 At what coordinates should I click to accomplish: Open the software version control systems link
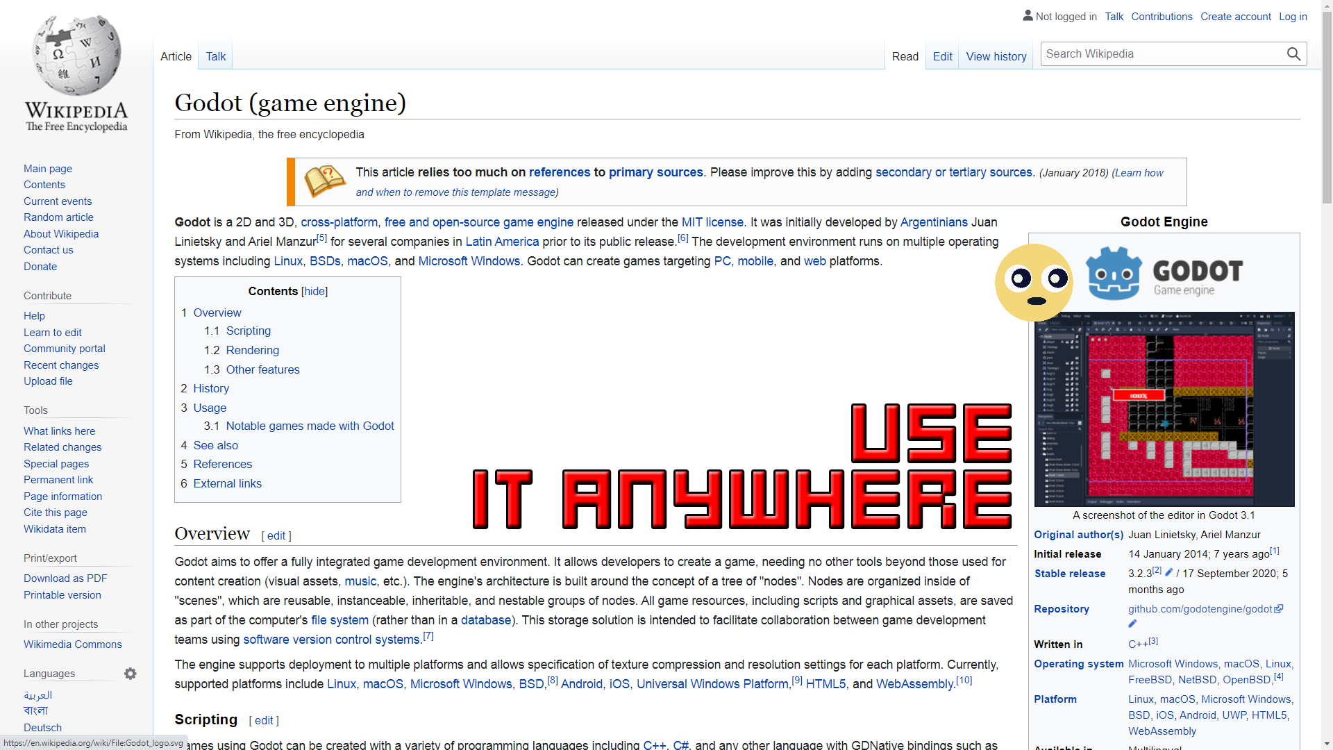(331, 639)
